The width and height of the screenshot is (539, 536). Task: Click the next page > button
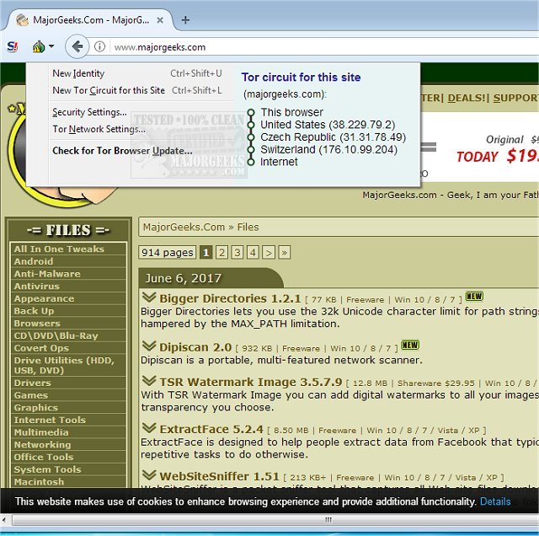269,253
